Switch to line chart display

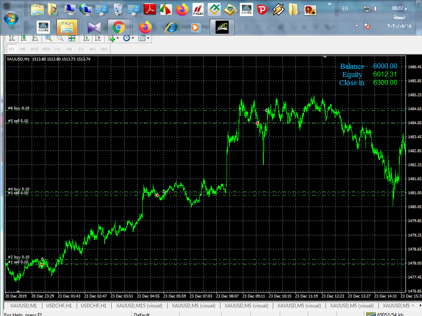tap(35, 38)
